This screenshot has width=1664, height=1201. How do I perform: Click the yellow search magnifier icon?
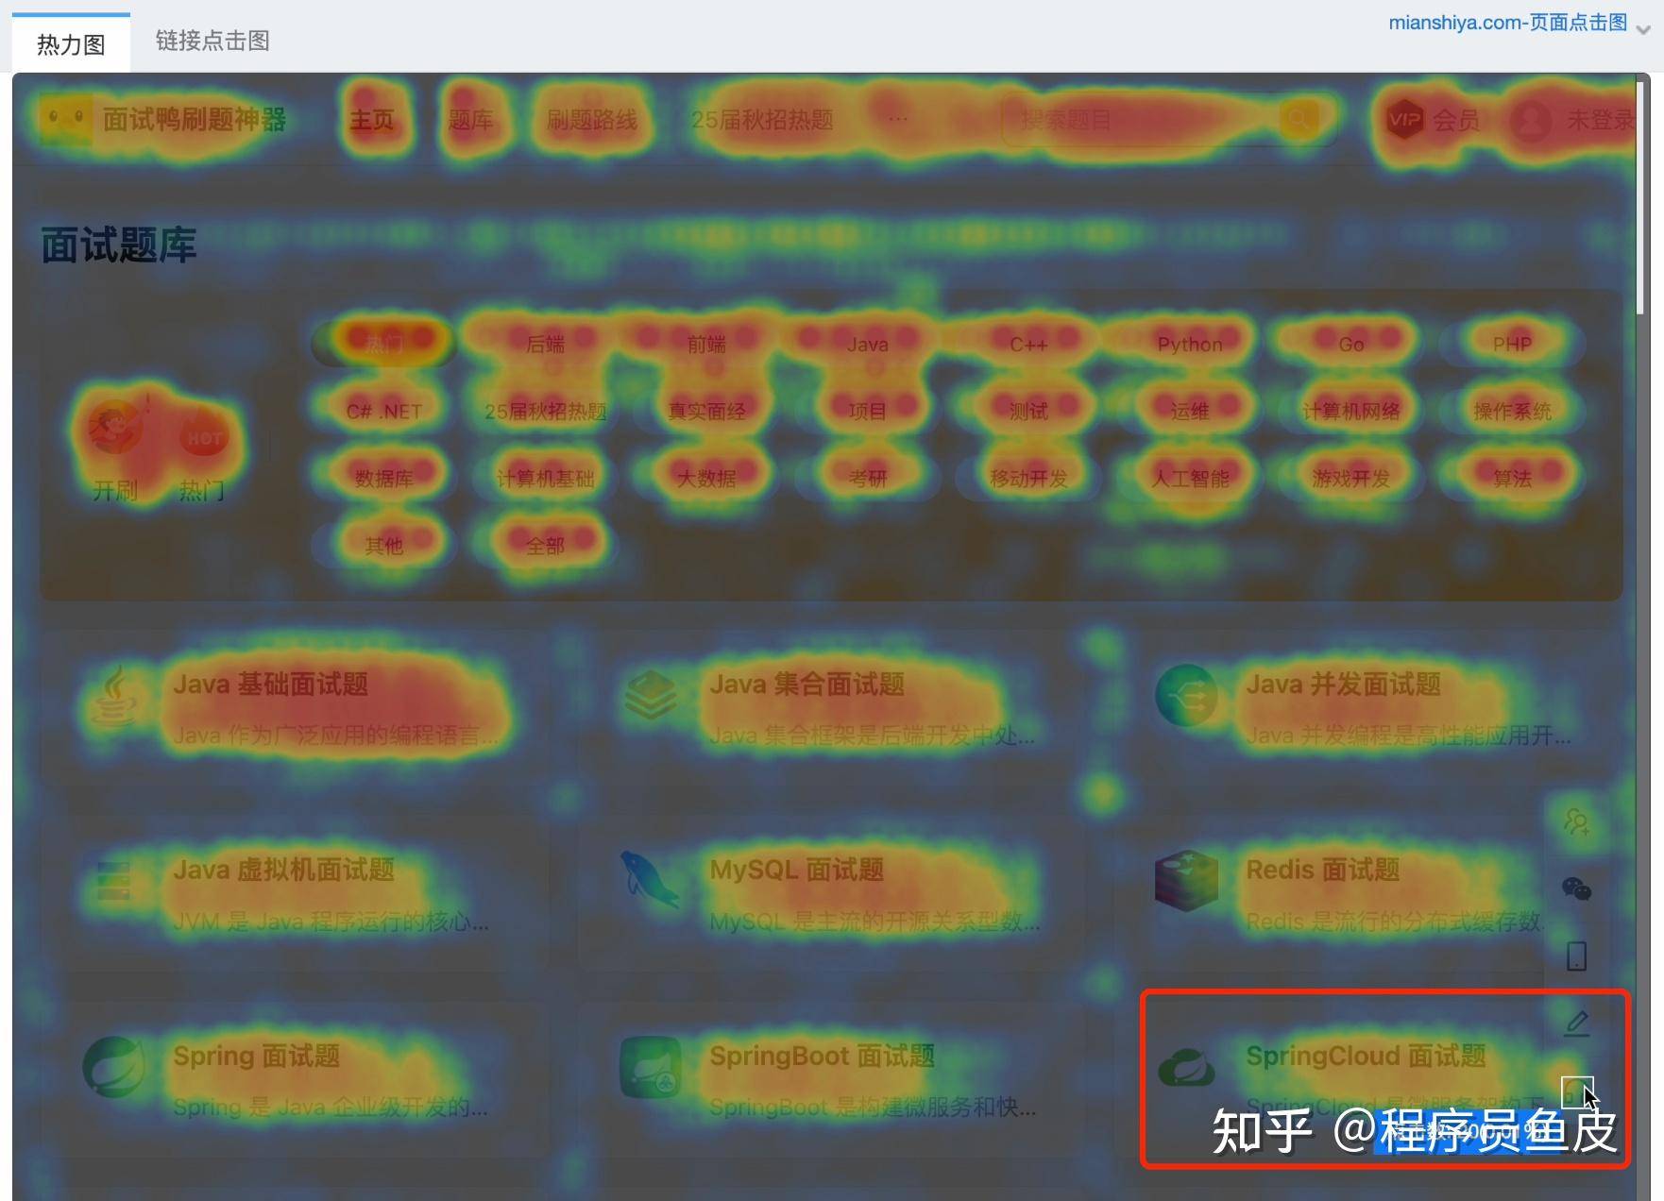coord(1299,120)
